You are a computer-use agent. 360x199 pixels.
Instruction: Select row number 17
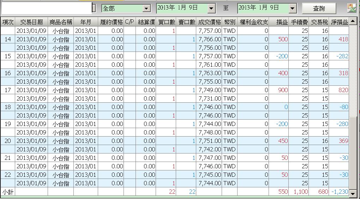pos(8,90)
